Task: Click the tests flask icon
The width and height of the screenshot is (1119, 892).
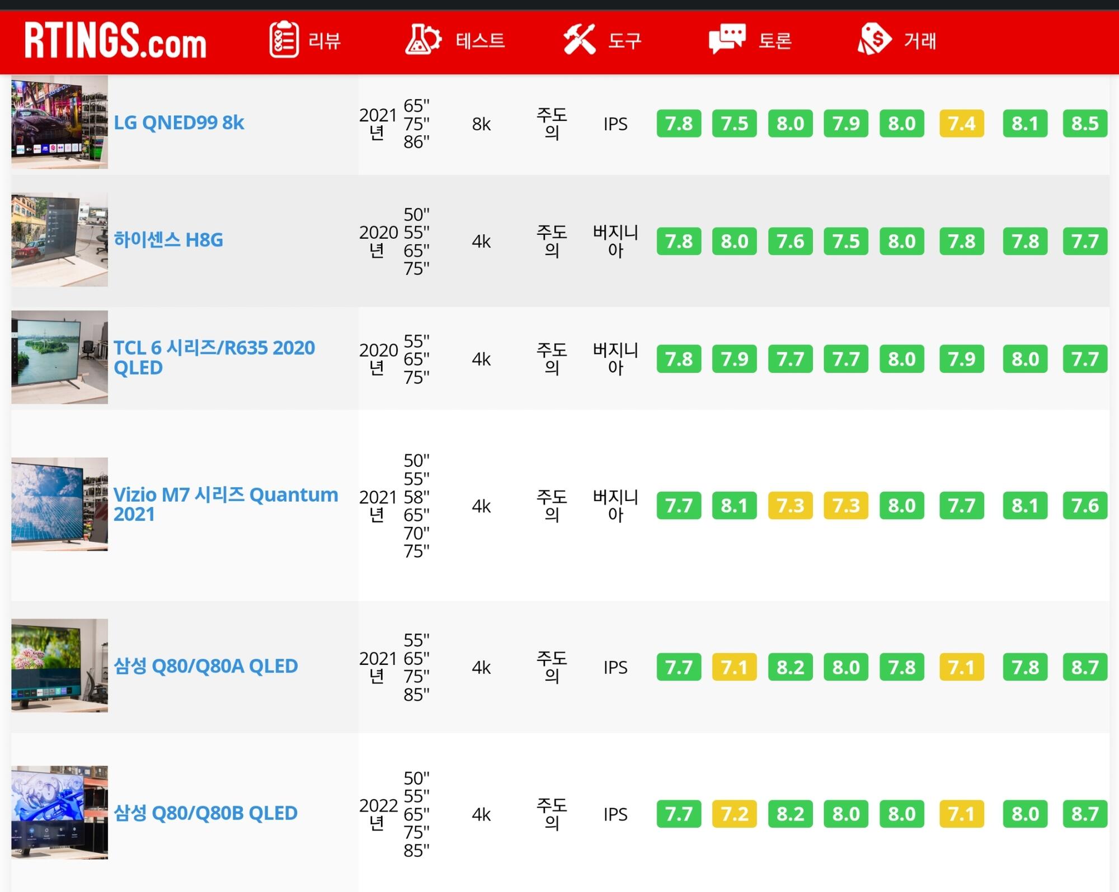Action: (422, 40)
